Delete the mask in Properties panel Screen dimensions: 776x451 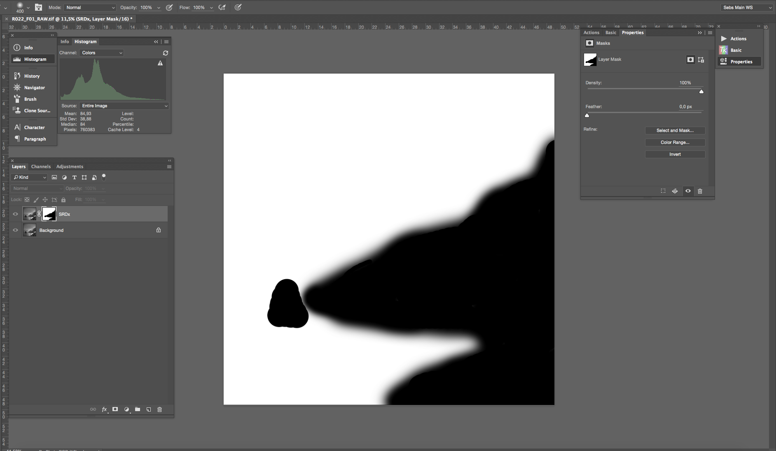click(x=700, y=191)
